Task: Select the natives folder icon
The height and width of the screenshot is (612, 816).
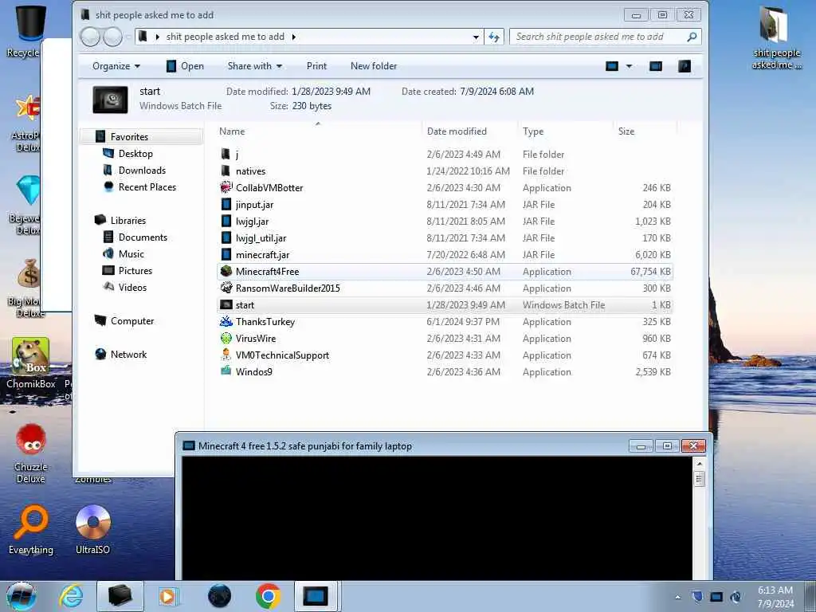Action: pos(226,171)
